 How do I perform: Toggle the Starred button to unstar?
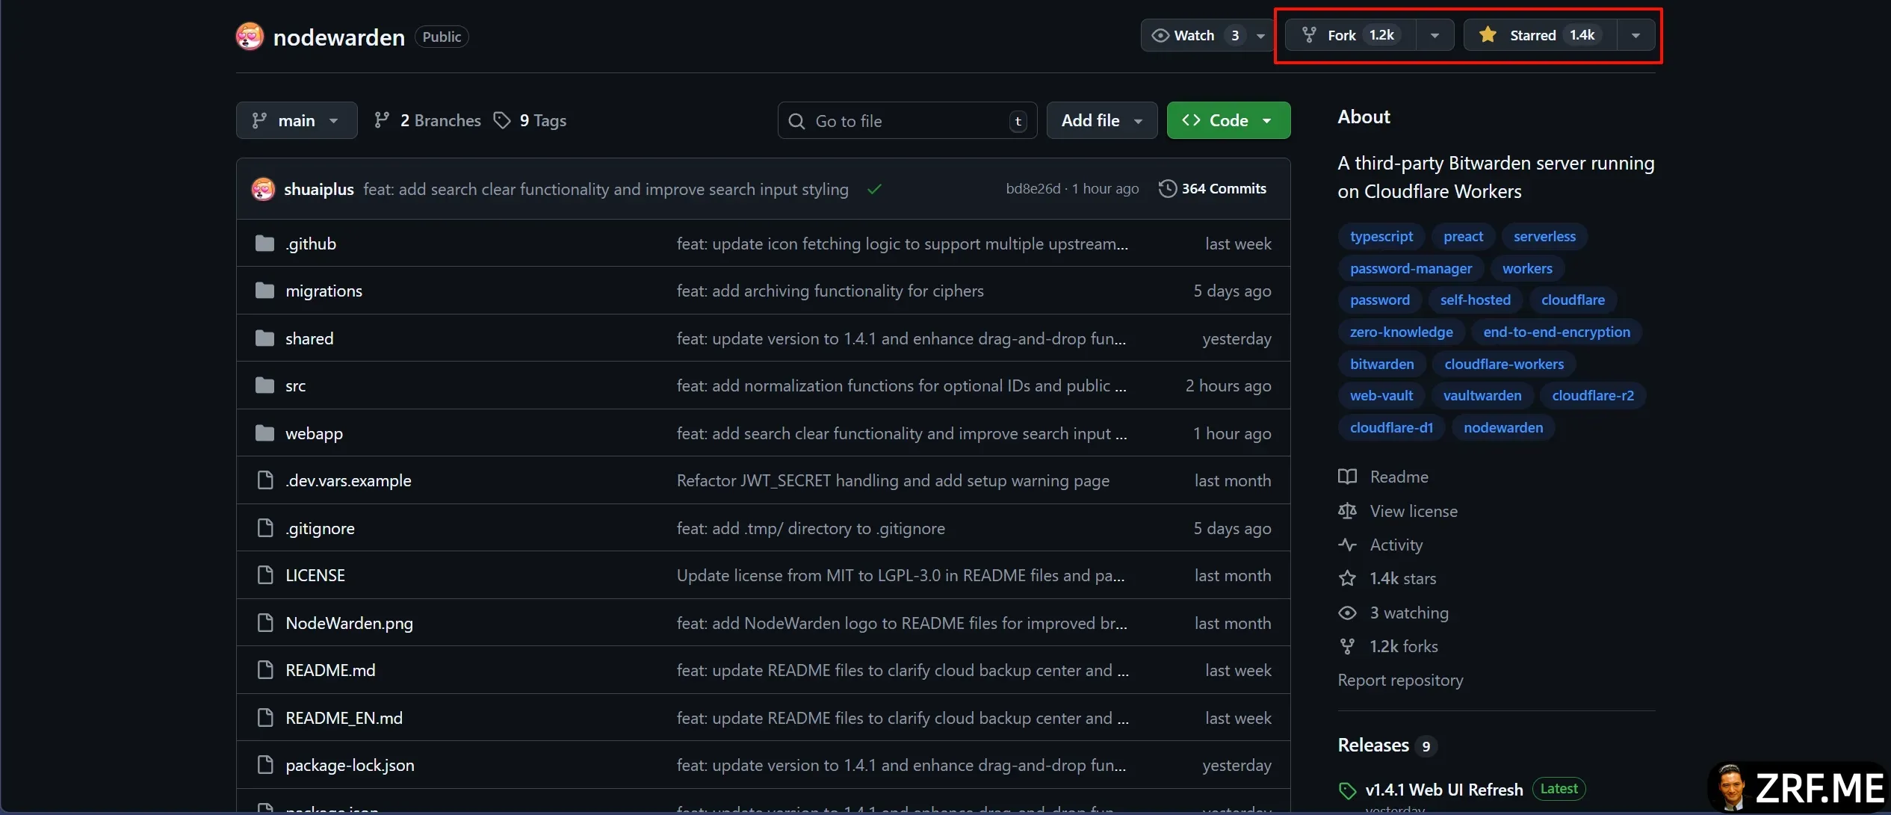click(1540, 35)
